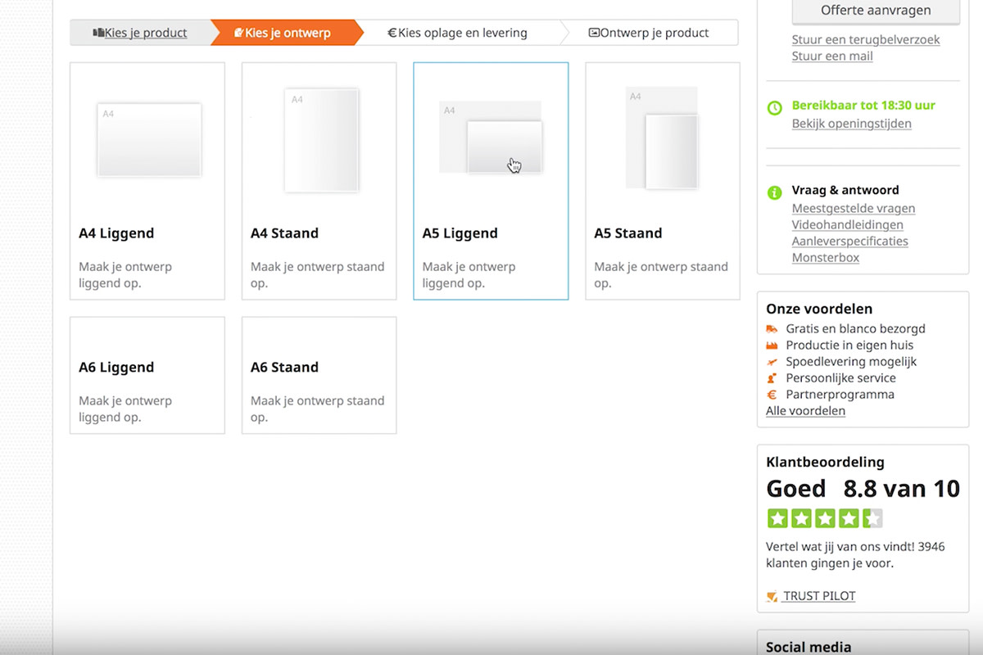Open the Stuur een mail link
Image resolution: width=983 pixels, height=655 pixels.
[x=832, y=56]
